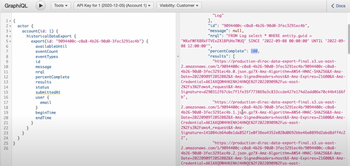
Task: Collapse the results array fold arrow
Action: coord(178,56)
